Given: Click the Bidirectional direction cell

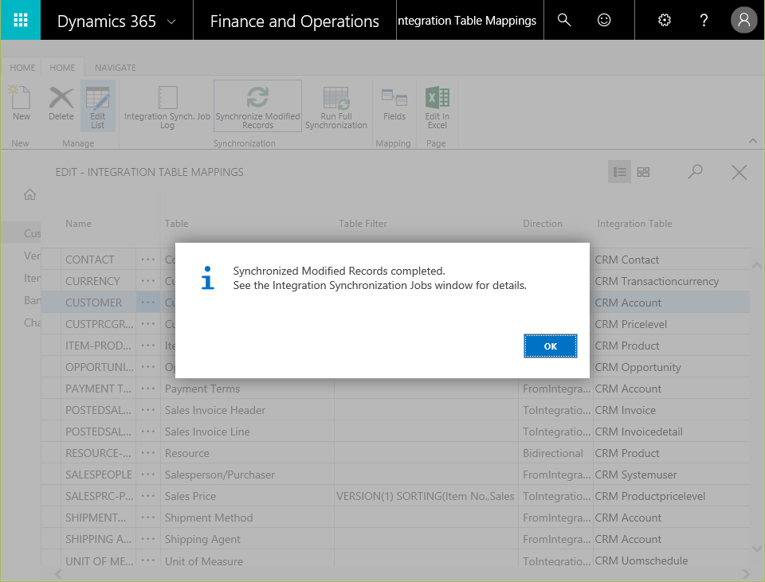Looking at the screenshot, I should 555,453.
